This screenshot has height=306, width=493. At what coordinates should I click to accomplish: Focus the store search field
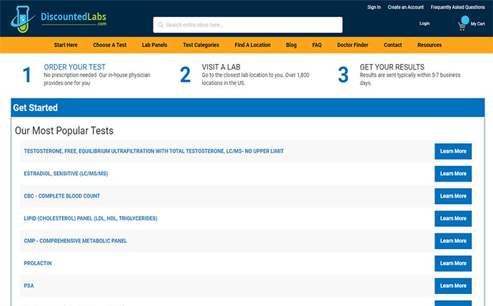(x=248, y=25)
